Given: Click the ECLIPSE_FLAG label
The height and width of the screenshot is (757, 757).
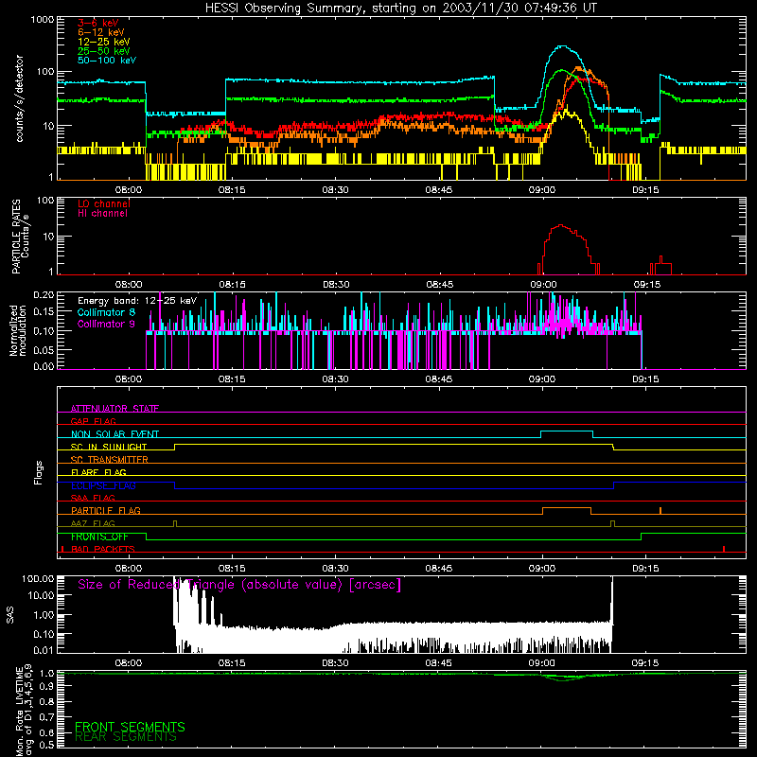Looking at the screenshot, I should pyautogui.click(x=103, y=485).
